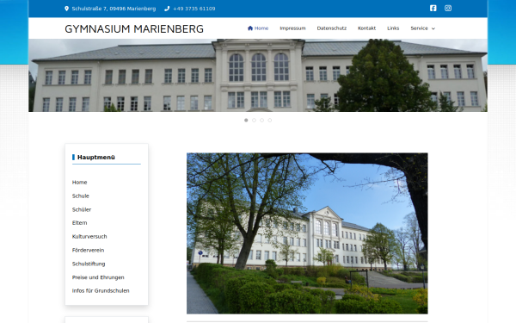The image size is (516, 323).
Task: Open Impressum in top navigation
Action: tap(292, 28)
